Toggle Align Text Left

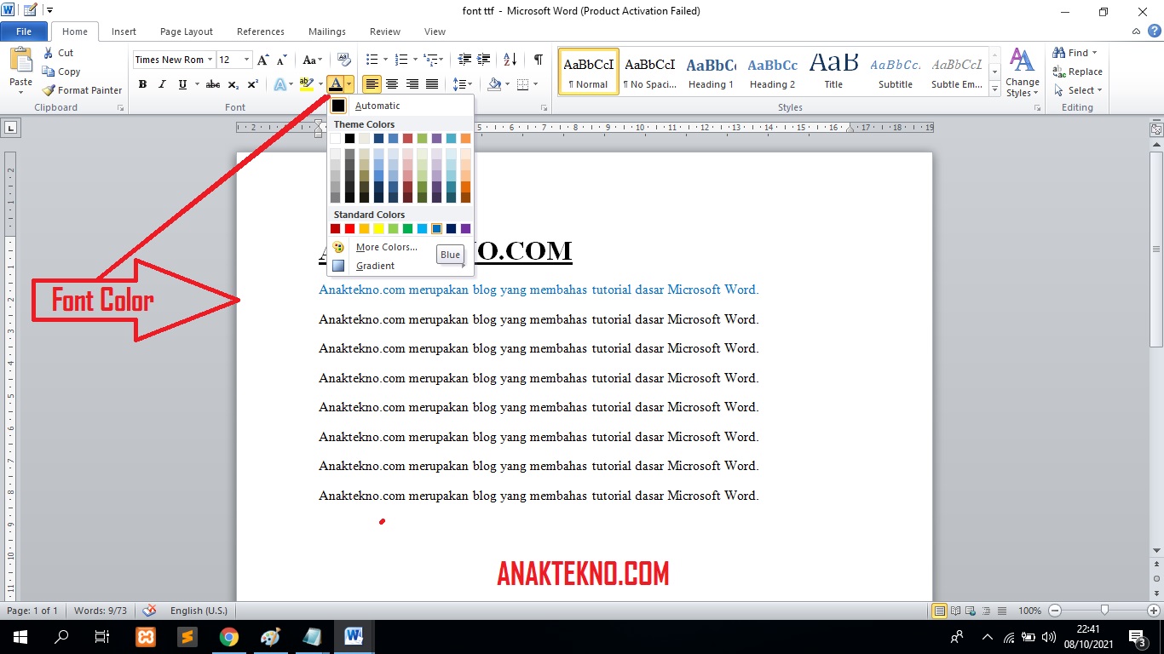point(372,84)
